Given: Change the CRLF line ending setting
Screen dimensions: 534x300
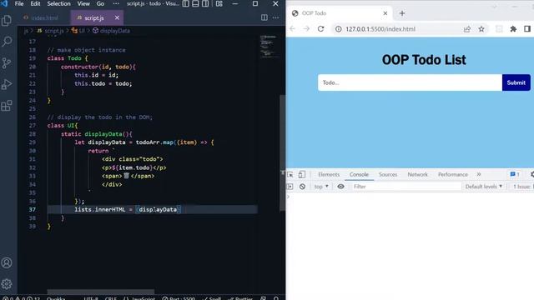Looking at the screenshot, I should point(111,298).
